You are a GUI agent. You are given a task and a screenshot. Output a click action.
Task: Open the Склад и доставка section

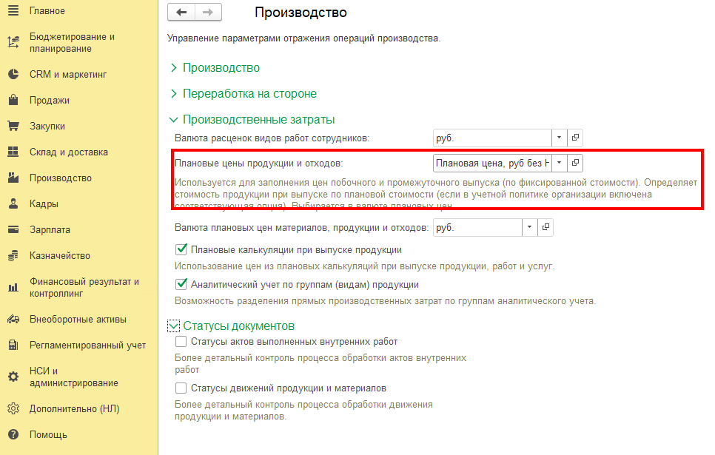(x=69, y=152)
